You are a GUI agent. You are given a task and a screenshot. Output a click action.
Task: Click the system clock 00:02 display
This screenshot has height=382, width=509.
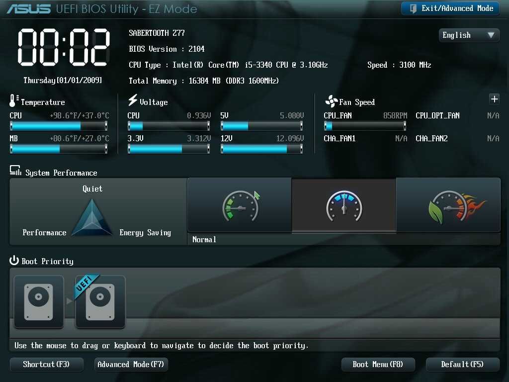pos(64,47)
